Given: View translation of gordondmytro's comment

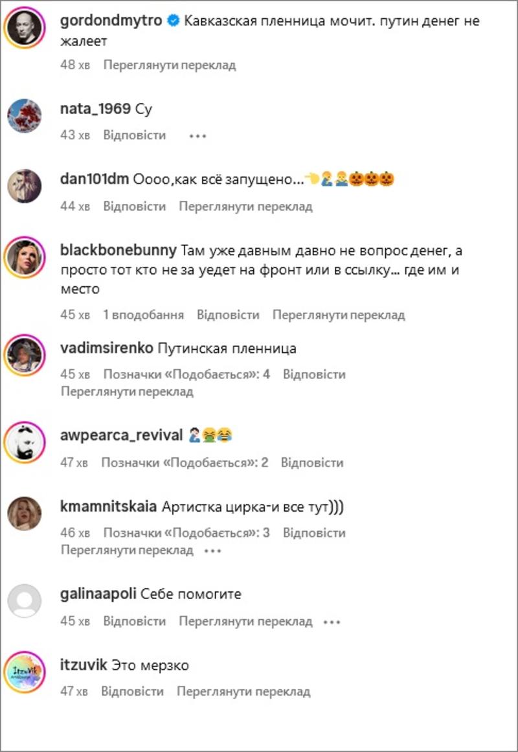Looking at the screenshot, I should [170, 65].
